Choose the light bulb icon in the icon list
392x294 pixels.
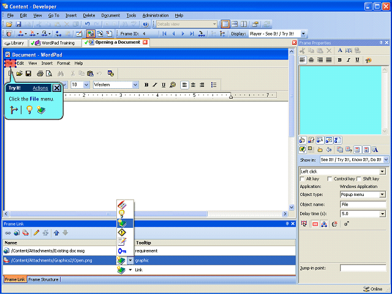pos(122,214)
